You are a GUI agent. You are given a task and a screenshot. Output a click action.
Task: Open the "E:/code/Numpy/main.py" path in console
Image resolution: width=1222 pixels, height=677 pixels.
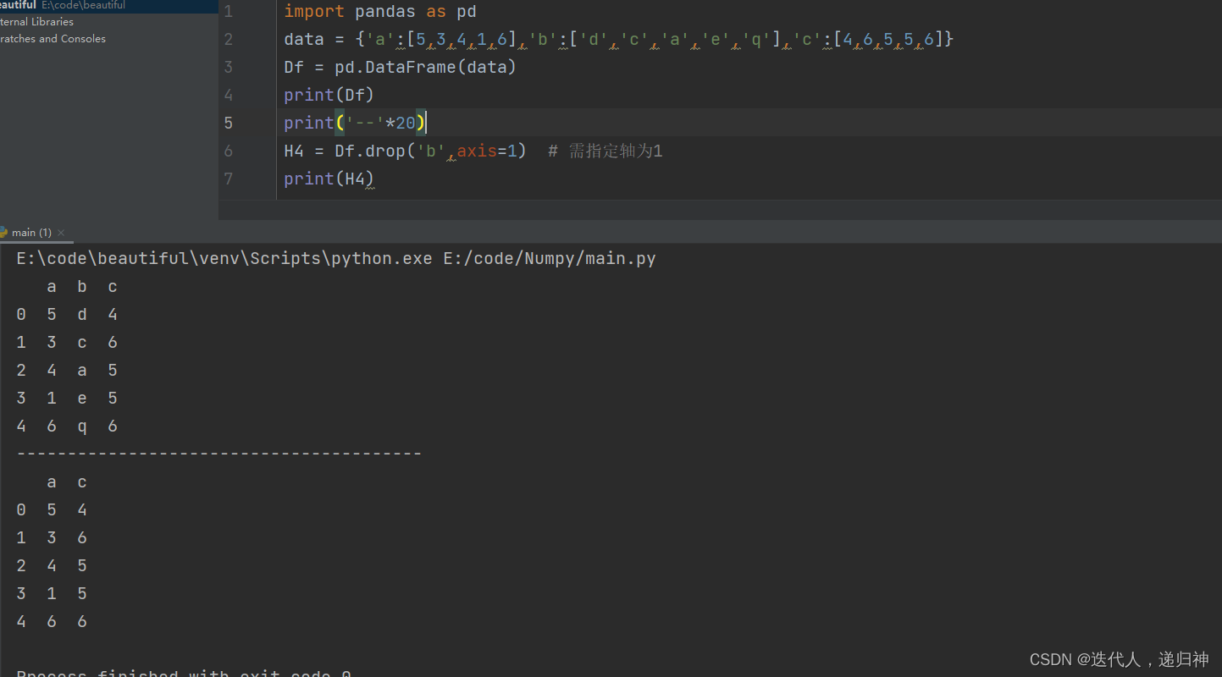point(550,259)
